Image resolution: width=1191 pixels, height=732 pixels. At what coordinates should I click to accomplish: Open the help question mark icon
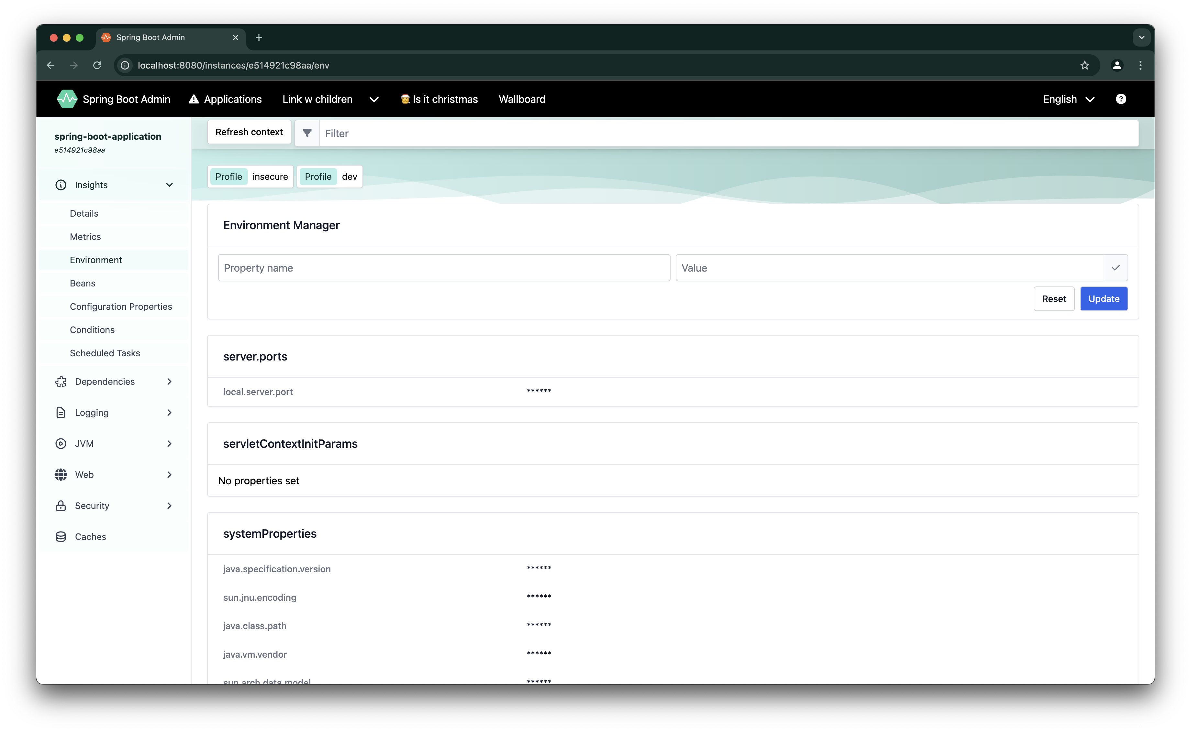(x=1121, y=99)
